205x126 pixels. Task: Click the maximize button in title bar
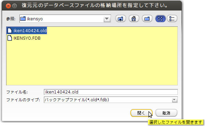coord(15,6)
